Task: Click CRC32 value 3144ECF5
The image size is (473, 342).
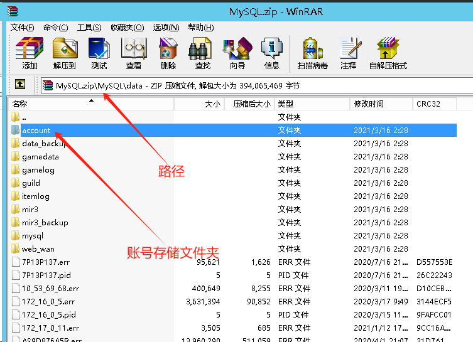Action: [434, 302]
